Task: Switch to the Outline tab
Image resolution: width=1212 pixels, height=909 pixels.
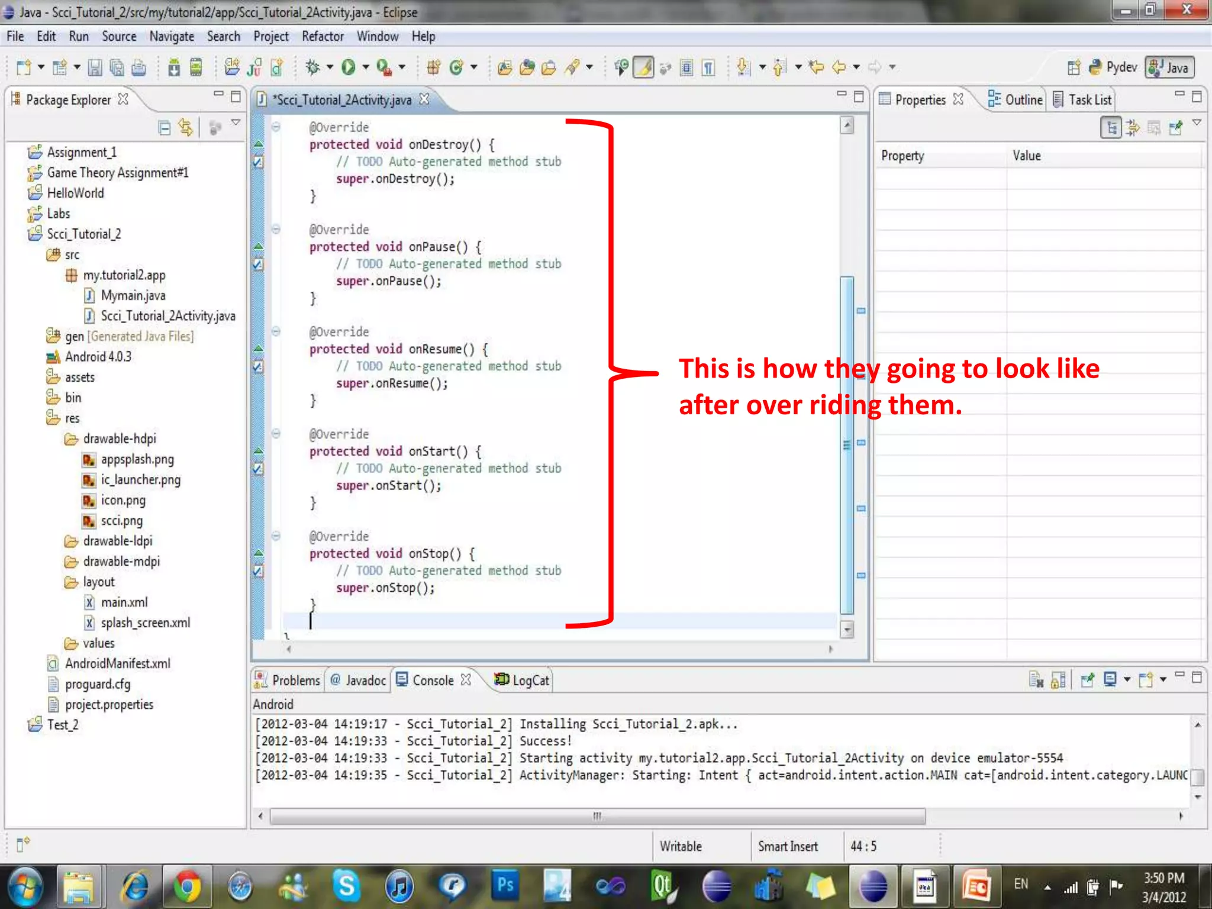Action: (1016, 99)
